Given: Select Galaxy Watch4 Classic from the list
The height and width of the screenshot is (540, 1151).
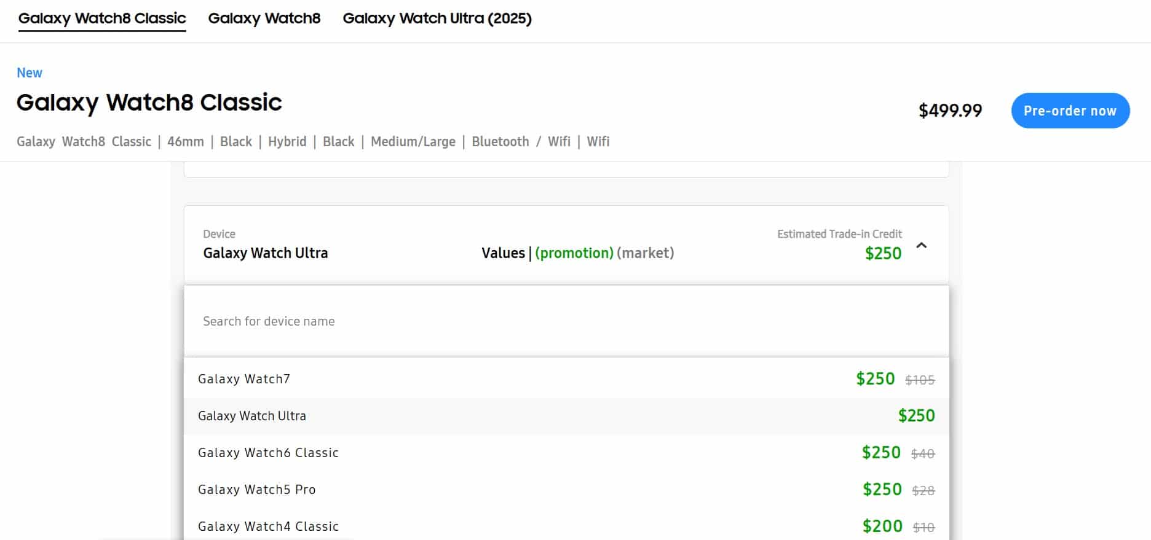Looking at the screenshot, I should [268, 526].
